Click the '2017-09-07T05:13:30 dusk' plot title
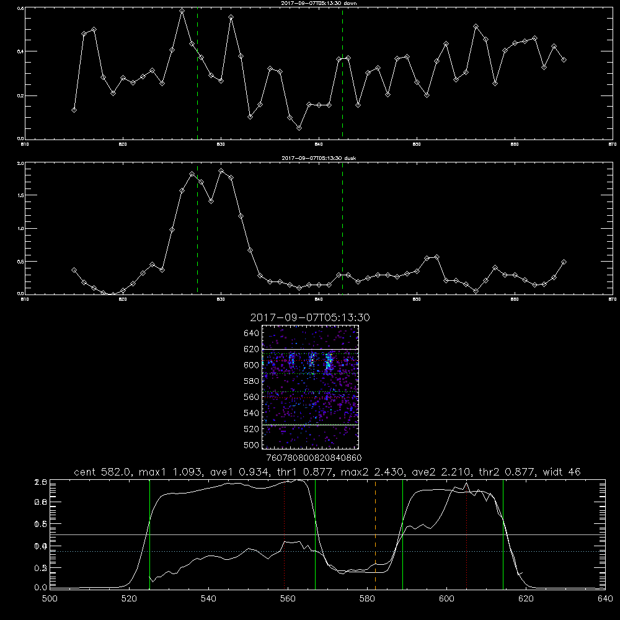The height and width of the screenshot is (620, 620). (319, 158)
